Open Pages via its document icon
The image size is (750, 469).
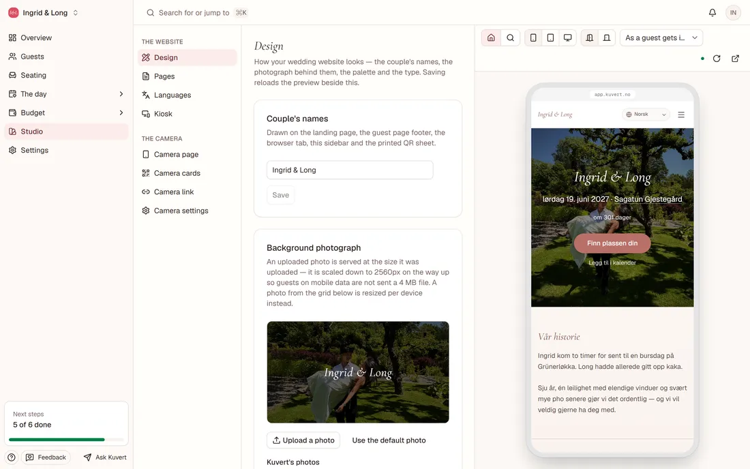146,76
